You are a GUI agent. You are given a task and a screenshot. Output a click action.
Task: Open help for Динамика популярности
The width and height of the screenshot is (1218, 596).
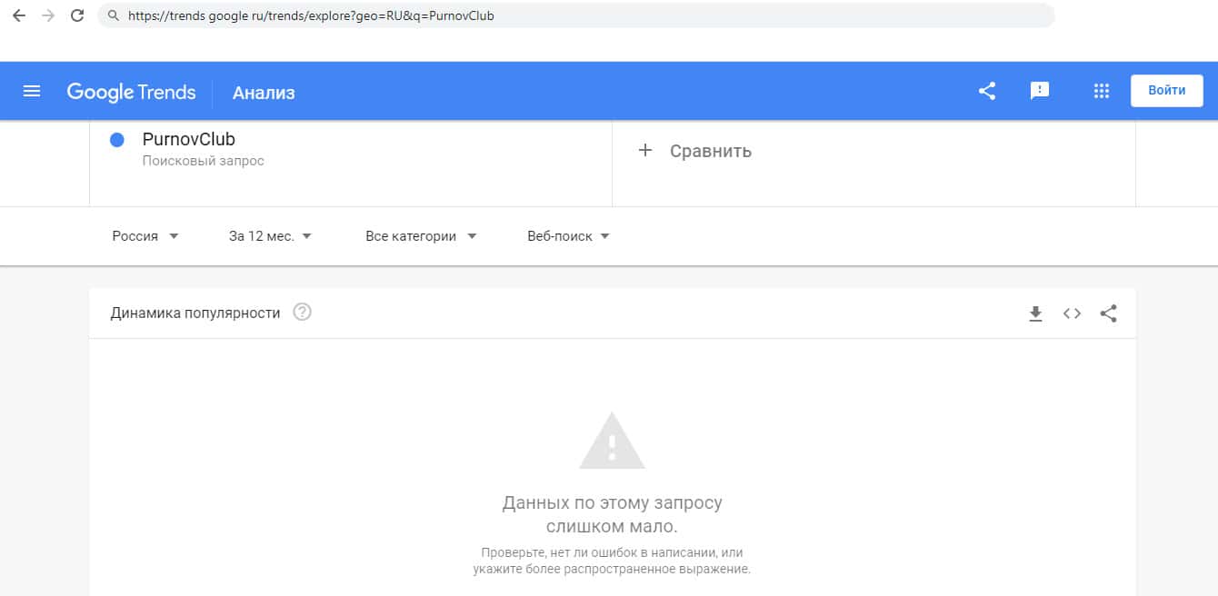pos(303,313)
